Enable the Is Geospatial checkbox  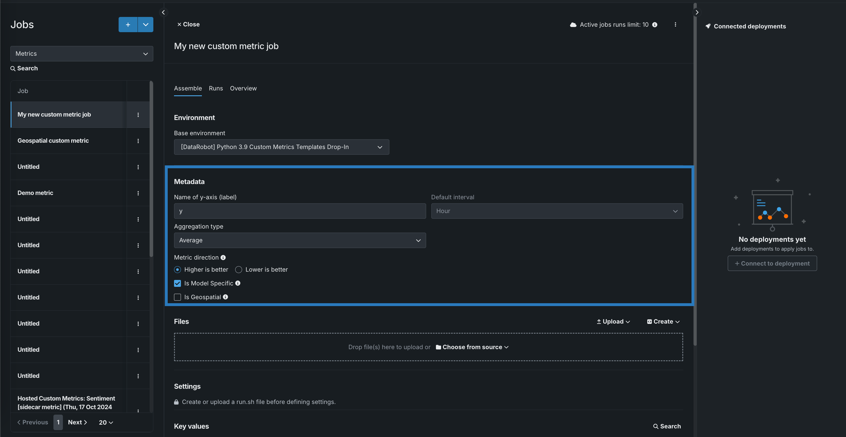point(177,297)
